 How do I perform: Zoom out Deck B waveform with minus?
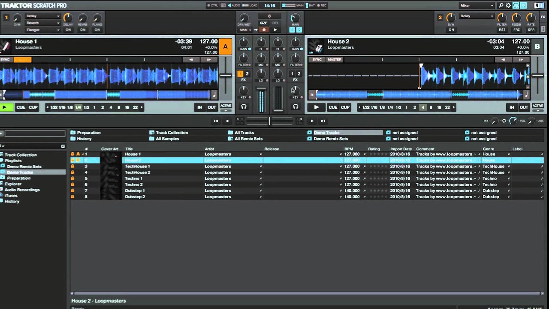[528, 87]
